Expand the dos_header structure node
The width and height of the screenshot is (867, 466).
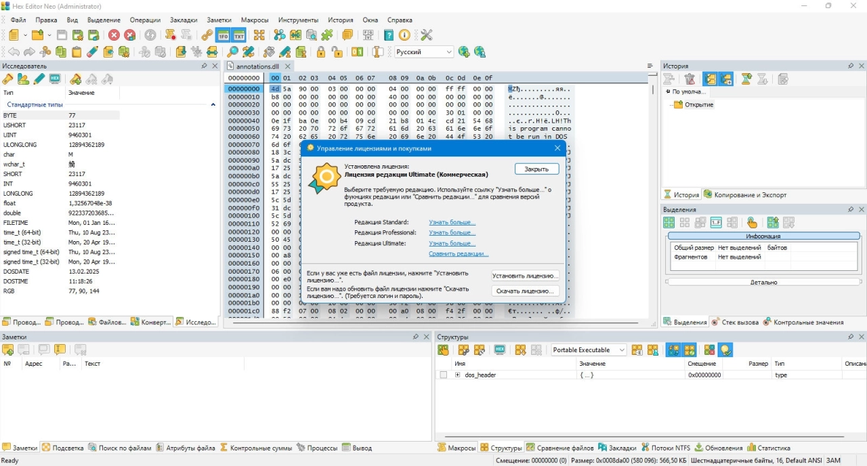click(x=458, y=375)
